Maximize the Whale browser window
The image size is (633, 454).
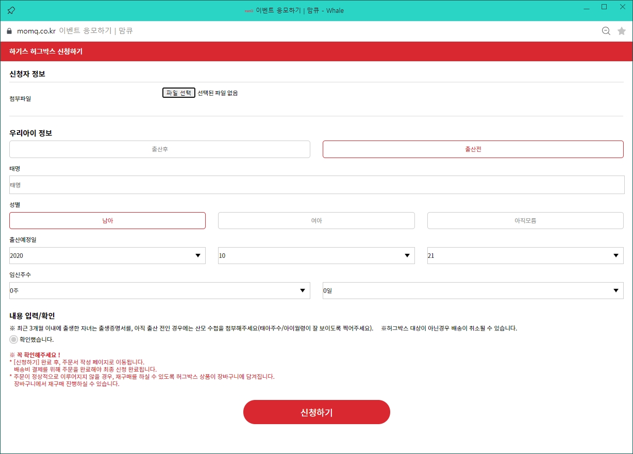pyautogui.click(x=604, y=7)
